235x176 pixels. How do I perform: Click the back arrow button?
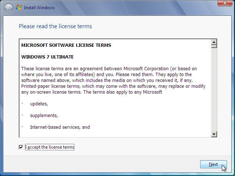(x=8, y=8)
